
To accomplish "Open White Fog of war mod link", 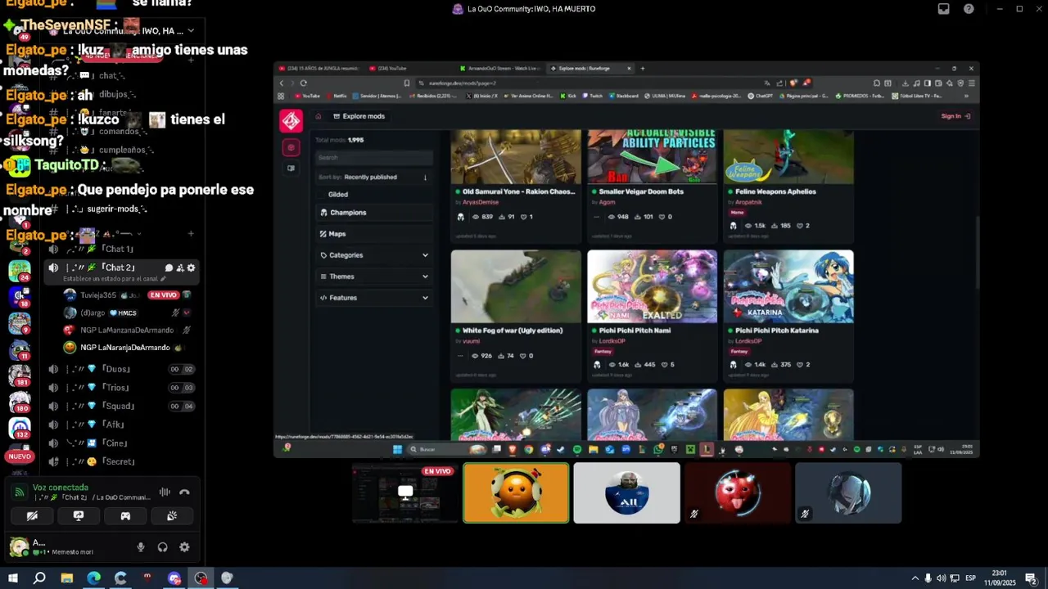I will click(513, 330).
